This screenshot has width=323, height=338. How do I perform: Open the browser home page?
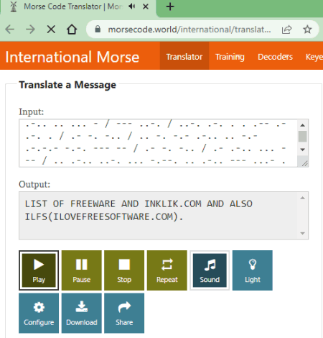(72, 29)
